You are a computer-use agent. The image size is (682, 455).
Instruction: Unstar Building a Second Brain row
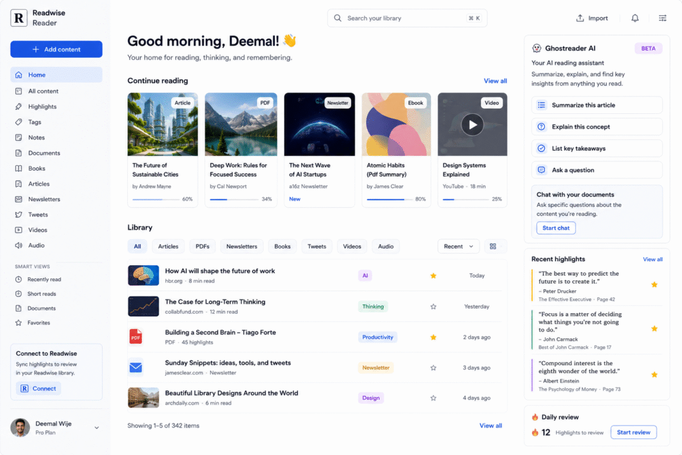click(x=433, y=337)
